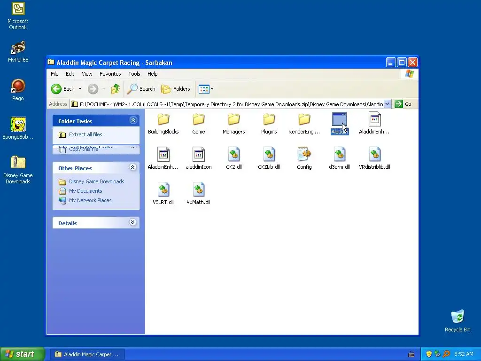Screen dimensions: 481x361
Task: Toggle the Folders pane
Action: coord(176,89)
